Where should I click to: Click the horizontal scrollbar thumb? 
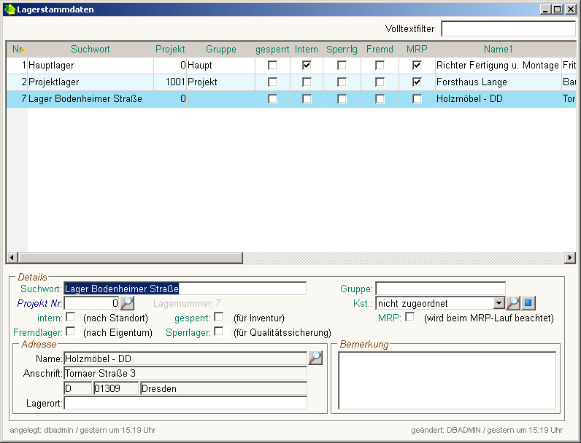tap(131, 257)
